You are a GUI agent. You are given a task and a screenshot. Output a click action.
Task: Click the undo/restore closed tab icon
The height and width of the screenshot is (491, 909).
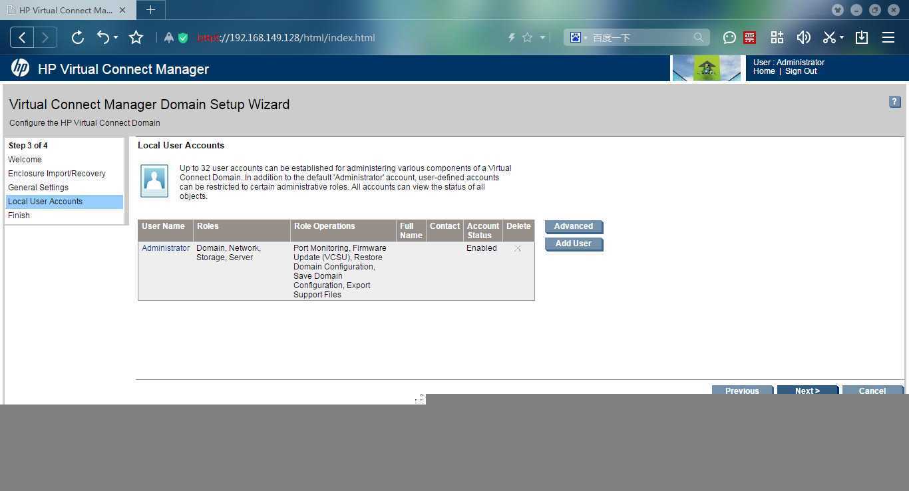point(102,38)
